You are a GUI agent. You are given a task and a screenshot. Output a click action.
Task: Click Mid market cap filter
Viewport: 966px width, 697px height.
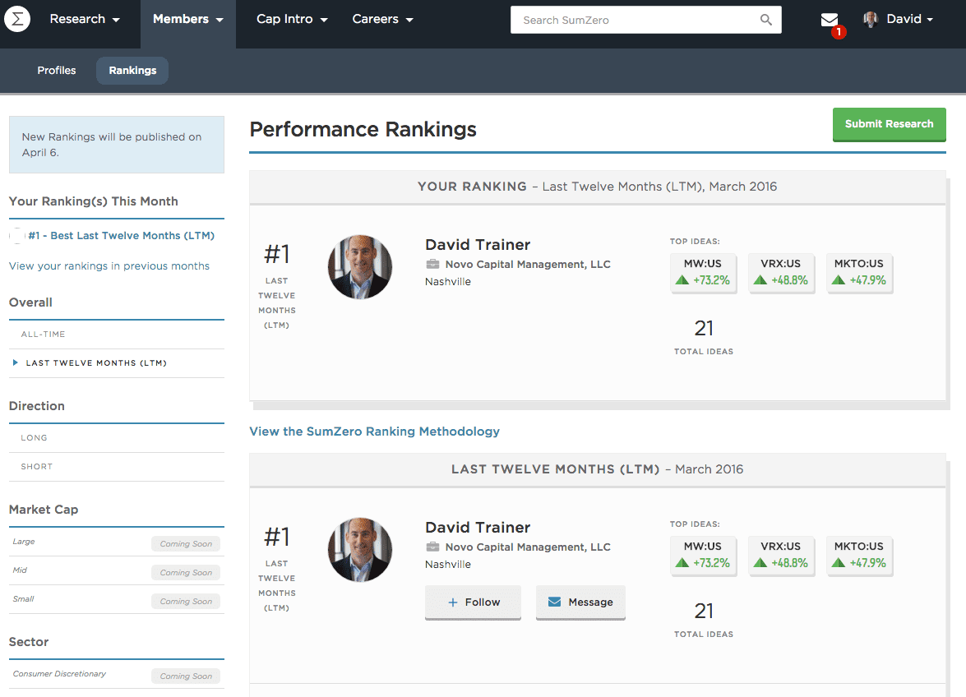pyautogui.click(x=20, y=570)
